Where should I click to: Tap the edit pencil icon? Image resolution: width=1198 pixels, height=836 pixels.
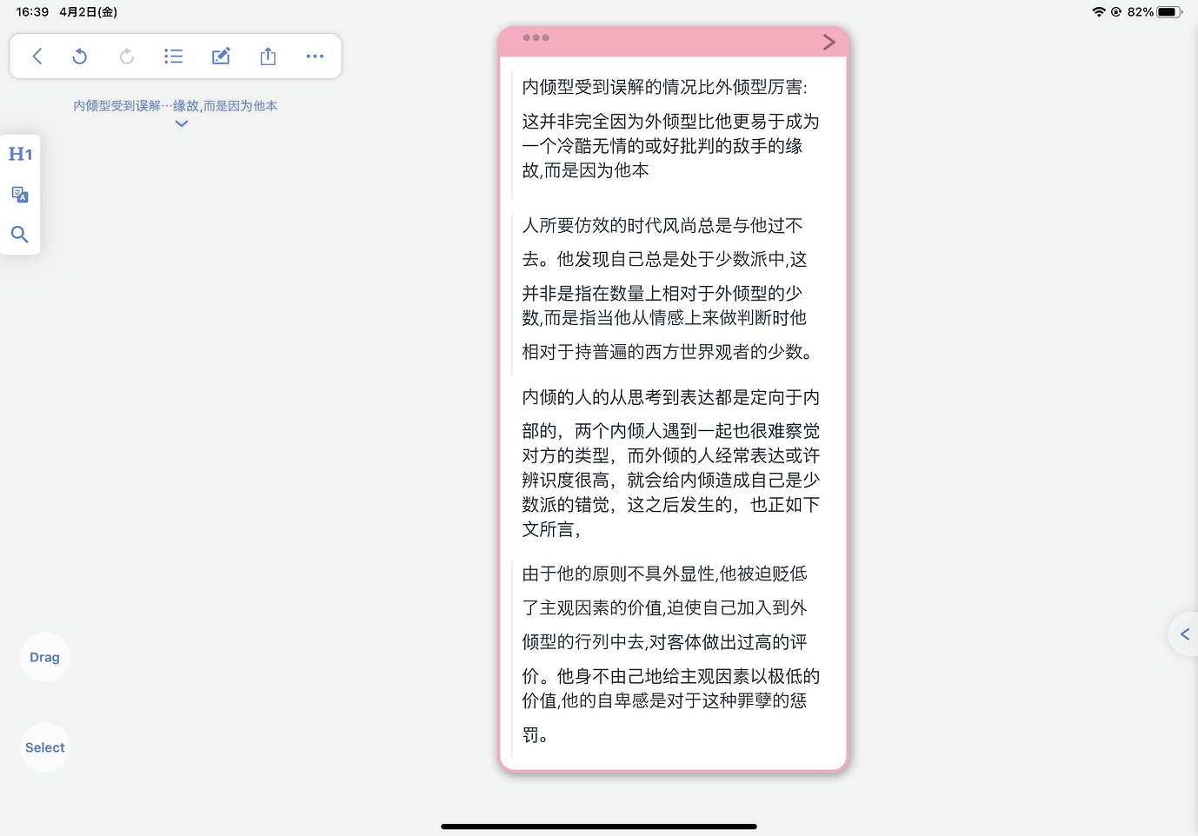221,56
